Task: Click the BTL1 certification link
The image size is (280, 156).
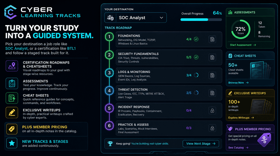Action: (71, 49)
